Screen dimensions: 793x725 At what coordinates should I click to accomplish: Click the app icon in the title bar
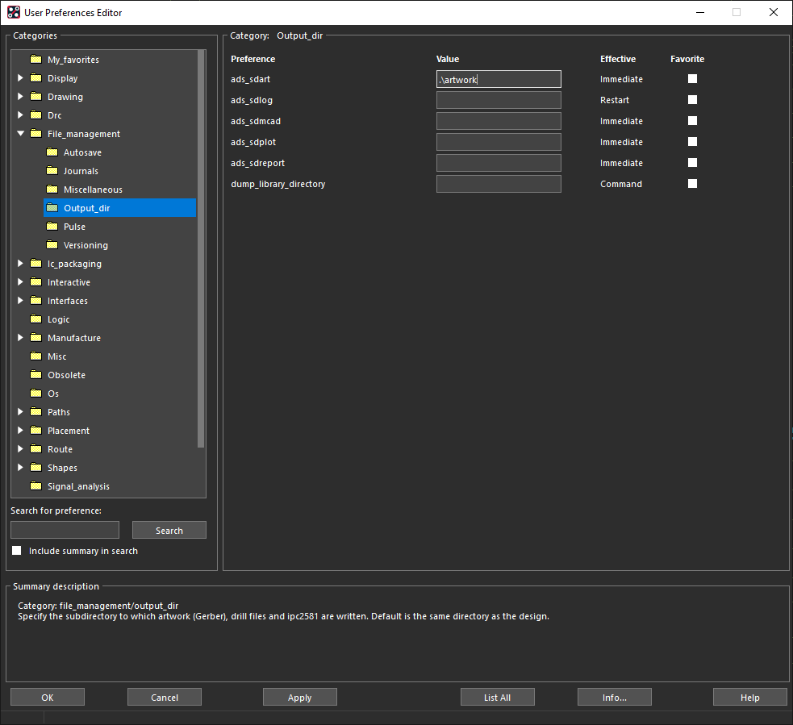14,12
